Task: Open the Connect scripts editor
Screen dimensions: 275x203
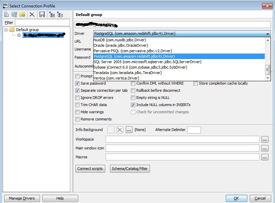Action: tap(90, 169)
